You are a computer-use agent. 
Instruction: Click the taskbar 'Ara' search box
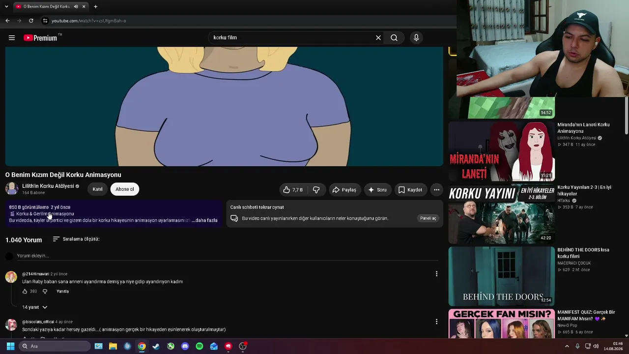(55, 346)
